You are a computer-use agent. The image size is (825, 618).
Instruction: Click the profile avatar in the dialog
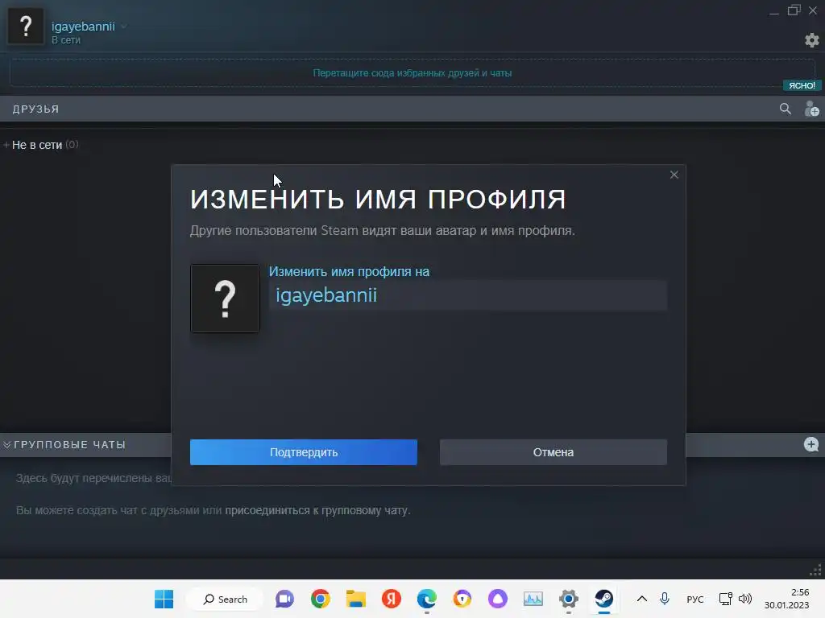point(225,299)
